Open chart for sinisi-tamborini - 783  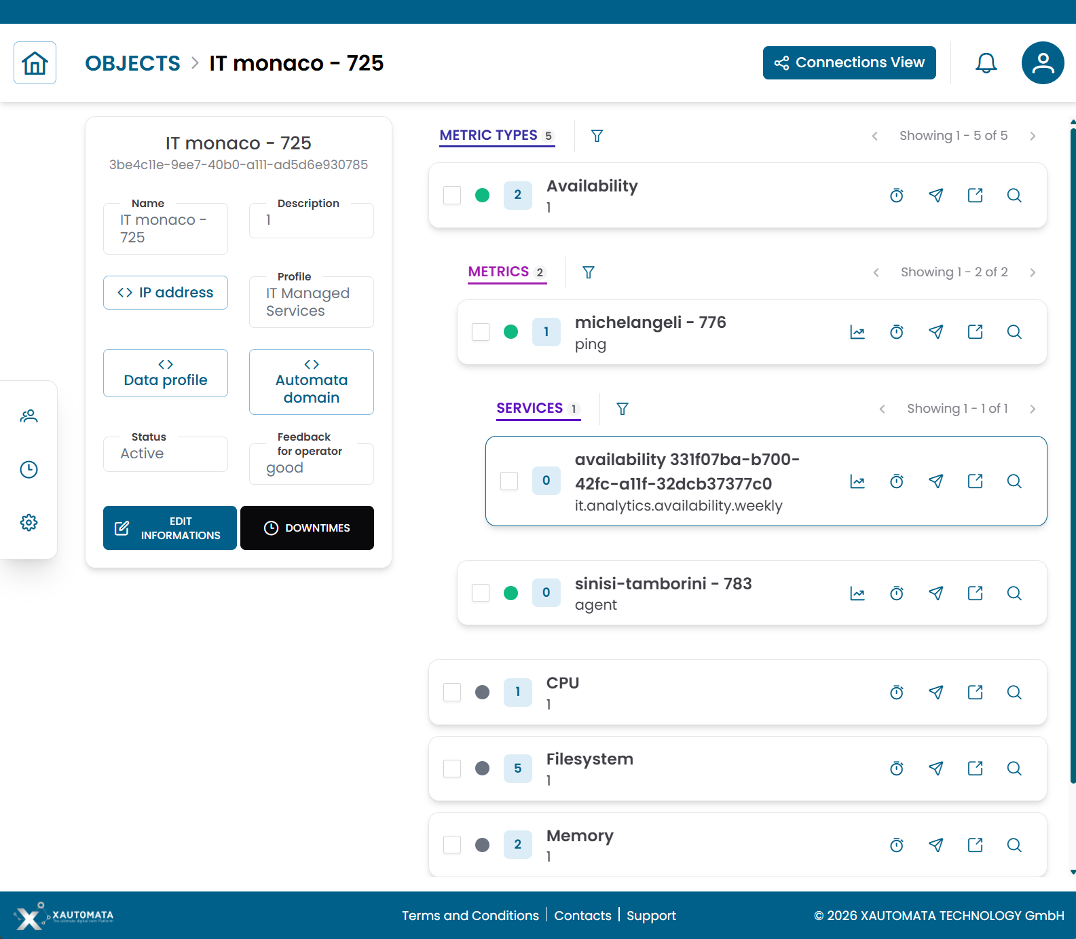click(x=857, y=593)
